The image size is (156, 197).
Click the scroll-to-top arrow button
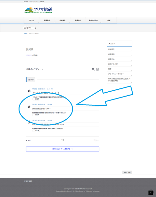tap(150, 192)
